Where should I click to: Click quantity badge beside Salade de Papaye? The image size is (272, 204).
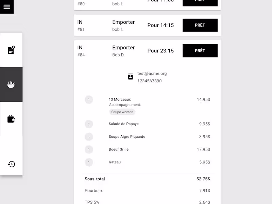(89, 124)
